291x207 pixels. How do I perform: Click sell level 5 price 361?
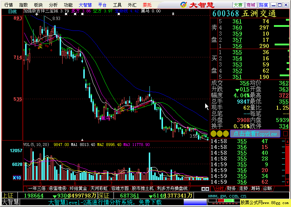(237, 21)
